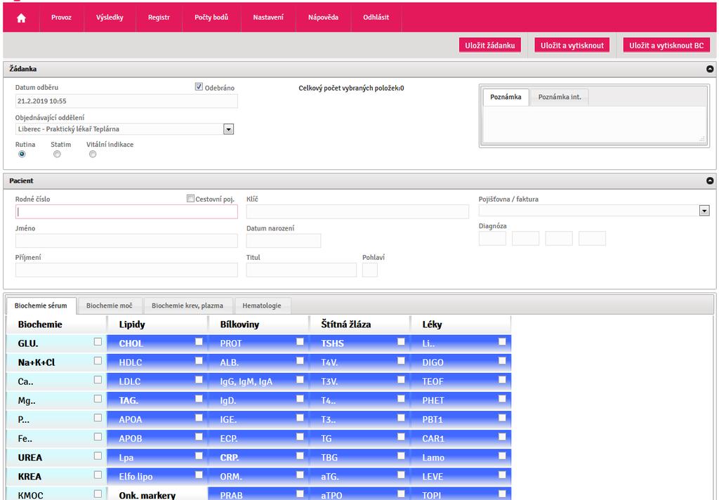Select the Statim radio button
Screen dimensions: 719x500
pos(57,154)
